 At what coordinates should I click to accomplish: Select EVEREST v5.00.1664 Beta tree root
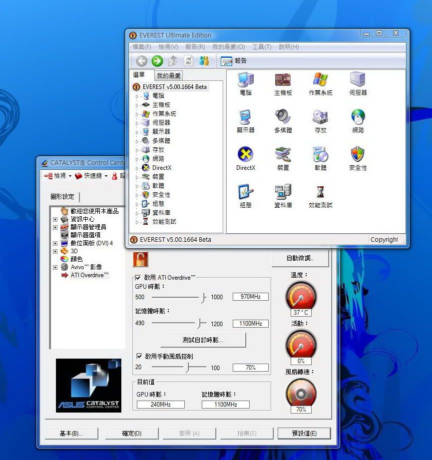[174, 87]
